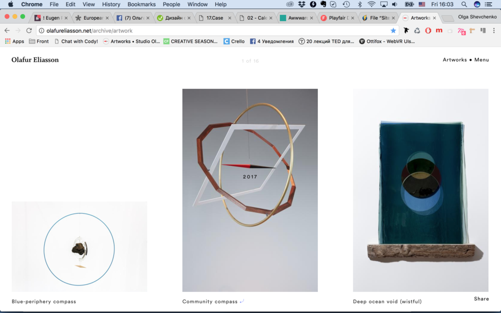The width and height of the screenshot is (501, 313).
Task: Click the gray columns extension icon
Action: coord(483,30)
